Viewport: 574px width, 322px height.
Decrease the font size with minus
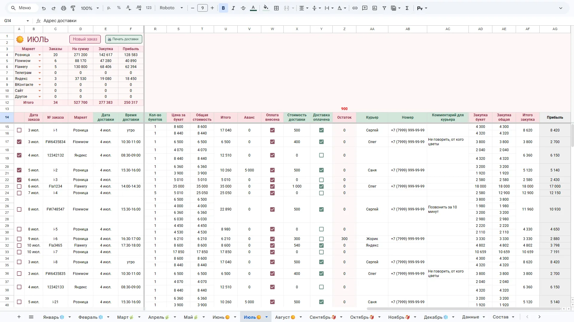193,8
